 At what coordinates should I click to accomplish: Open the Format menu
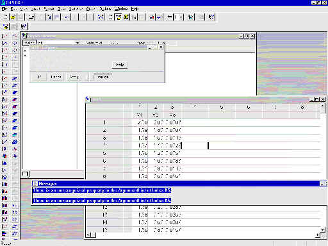point(49,9)
